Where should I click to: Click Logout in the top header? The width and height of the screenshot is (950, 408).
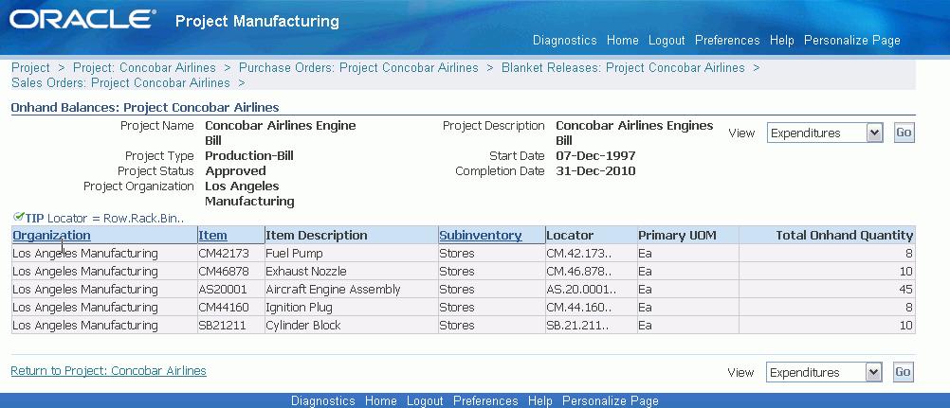click(667, 41)
